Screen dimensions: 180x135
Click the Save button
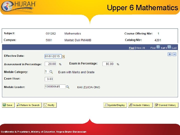pyautogui.click(x=8, y=105)
